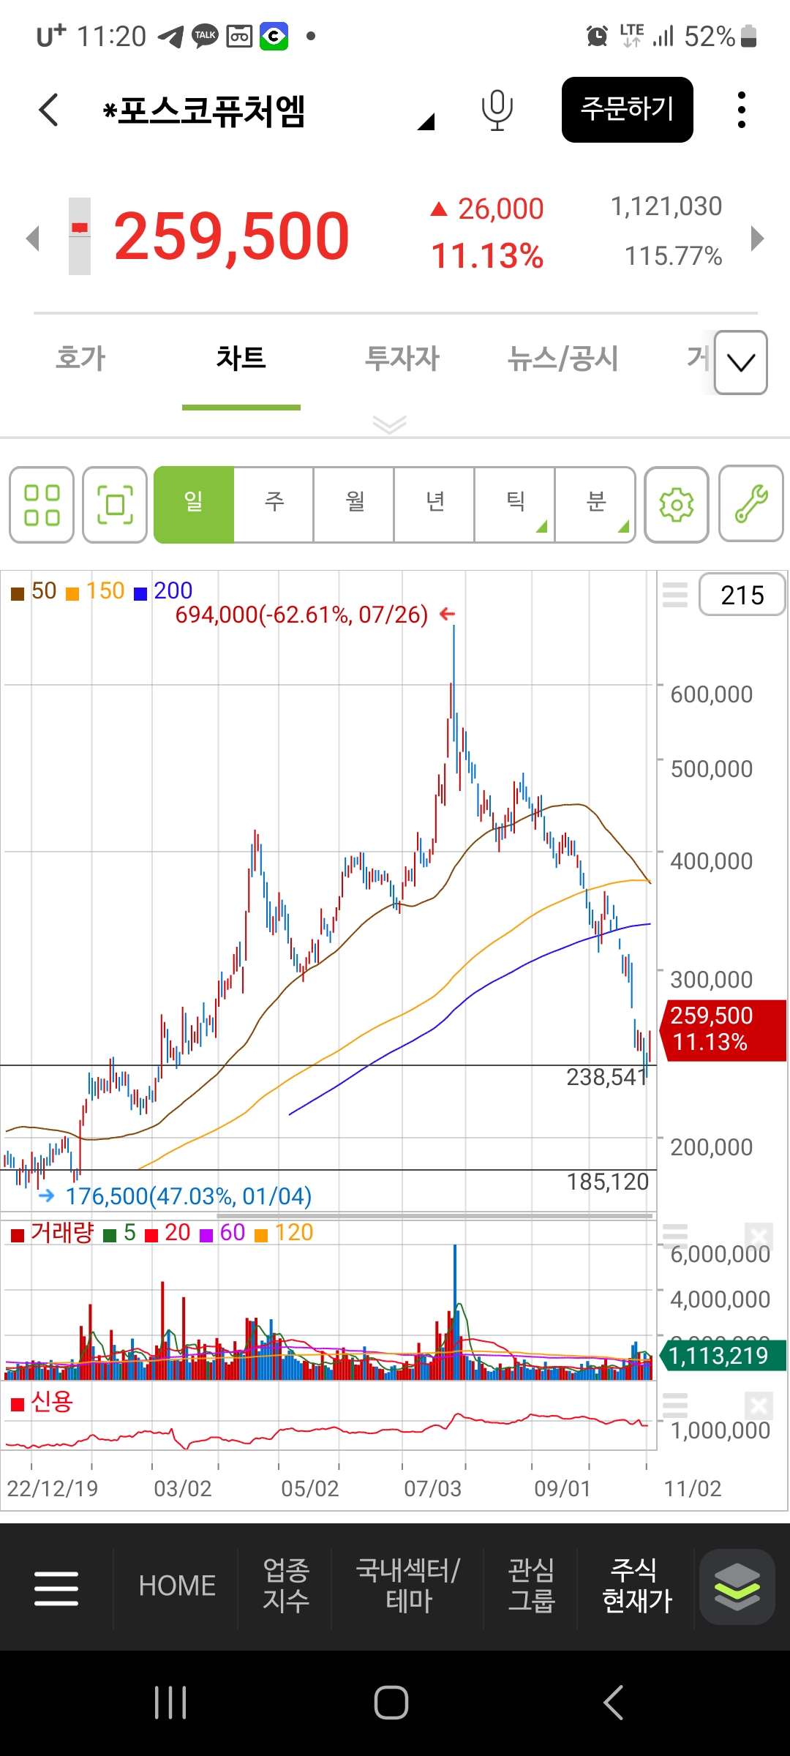Close the 신용 credit indicator panel
Viewport: 790px width, 1756px height.
(x=759, y=1406)
